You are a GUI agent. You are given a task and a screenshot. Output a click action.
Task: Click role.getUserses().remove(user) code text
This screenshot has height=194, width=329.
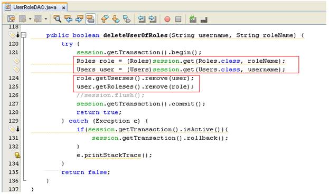pos(135,78)
